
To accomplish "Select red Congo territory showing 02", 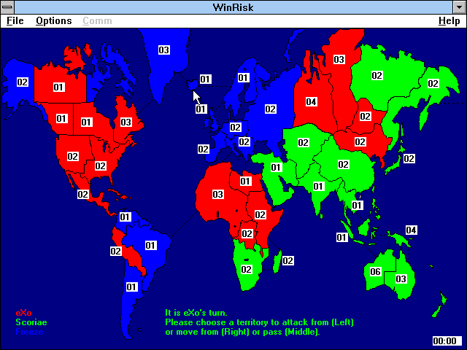I will pos(247,234).
